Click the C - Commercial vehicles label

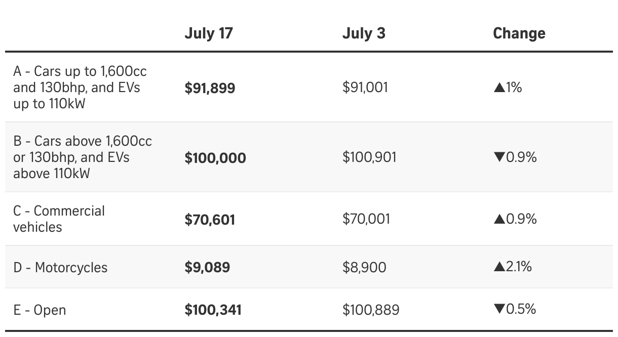(x=59, y=219)
